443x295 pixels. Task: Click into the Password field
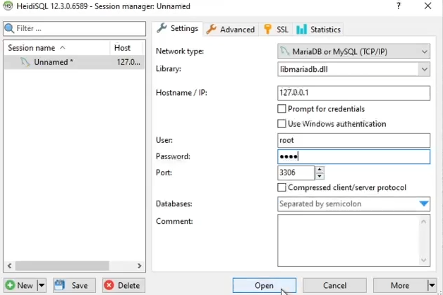pos(353,156)
